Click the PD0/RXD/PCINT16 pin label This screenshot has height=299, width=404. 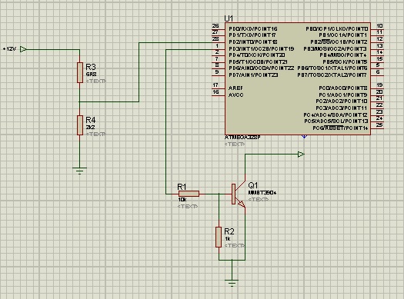(253, 28)
